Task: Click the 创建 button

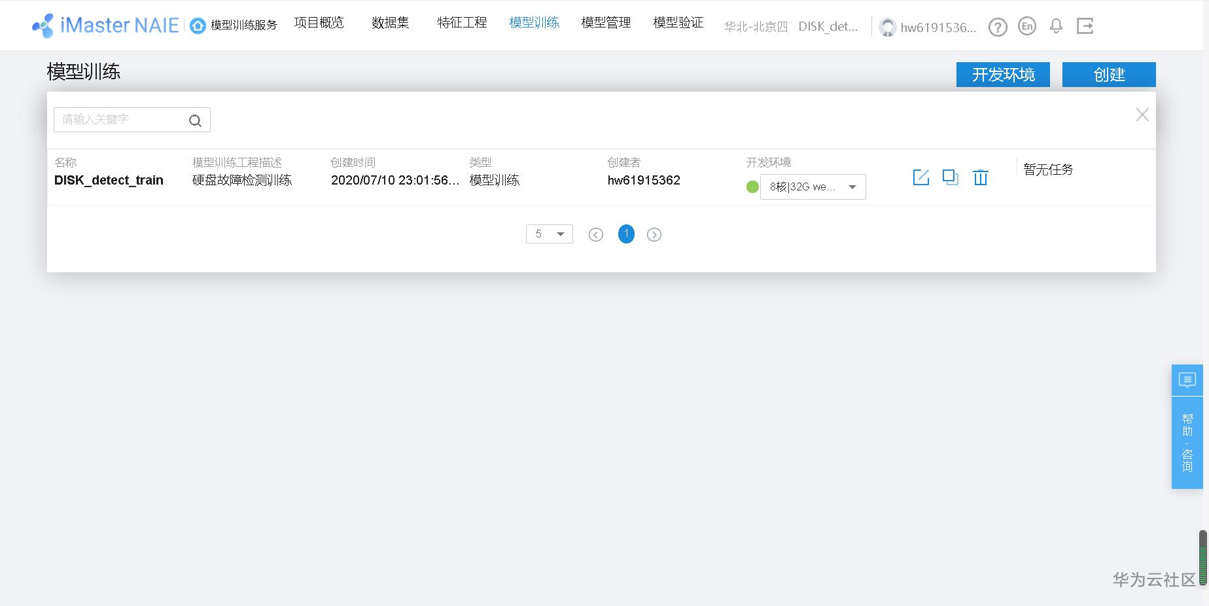Action: [1109, 75]
